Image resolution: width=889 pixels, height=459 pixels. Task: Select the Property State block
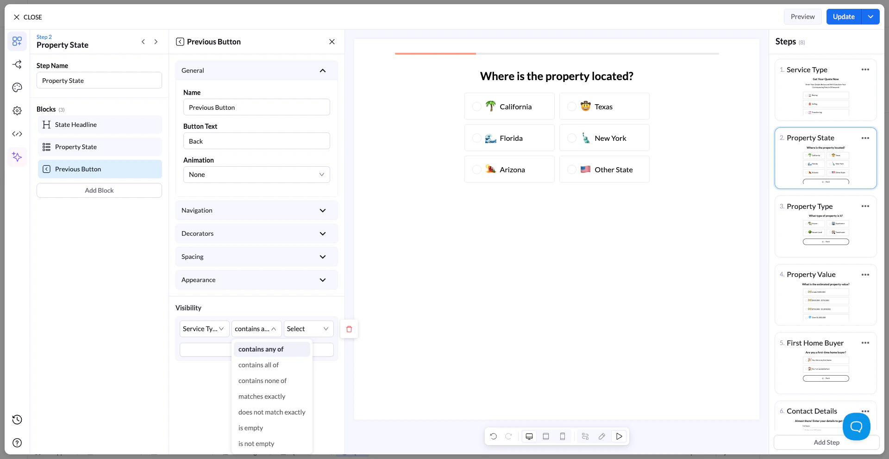coord(100,147)
